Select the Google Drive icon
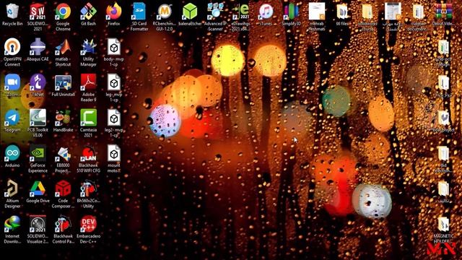 point(38,188)
